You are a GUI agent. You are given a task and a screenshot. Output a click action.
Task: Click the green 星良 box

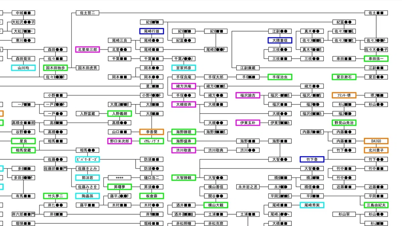pos(23,141)
